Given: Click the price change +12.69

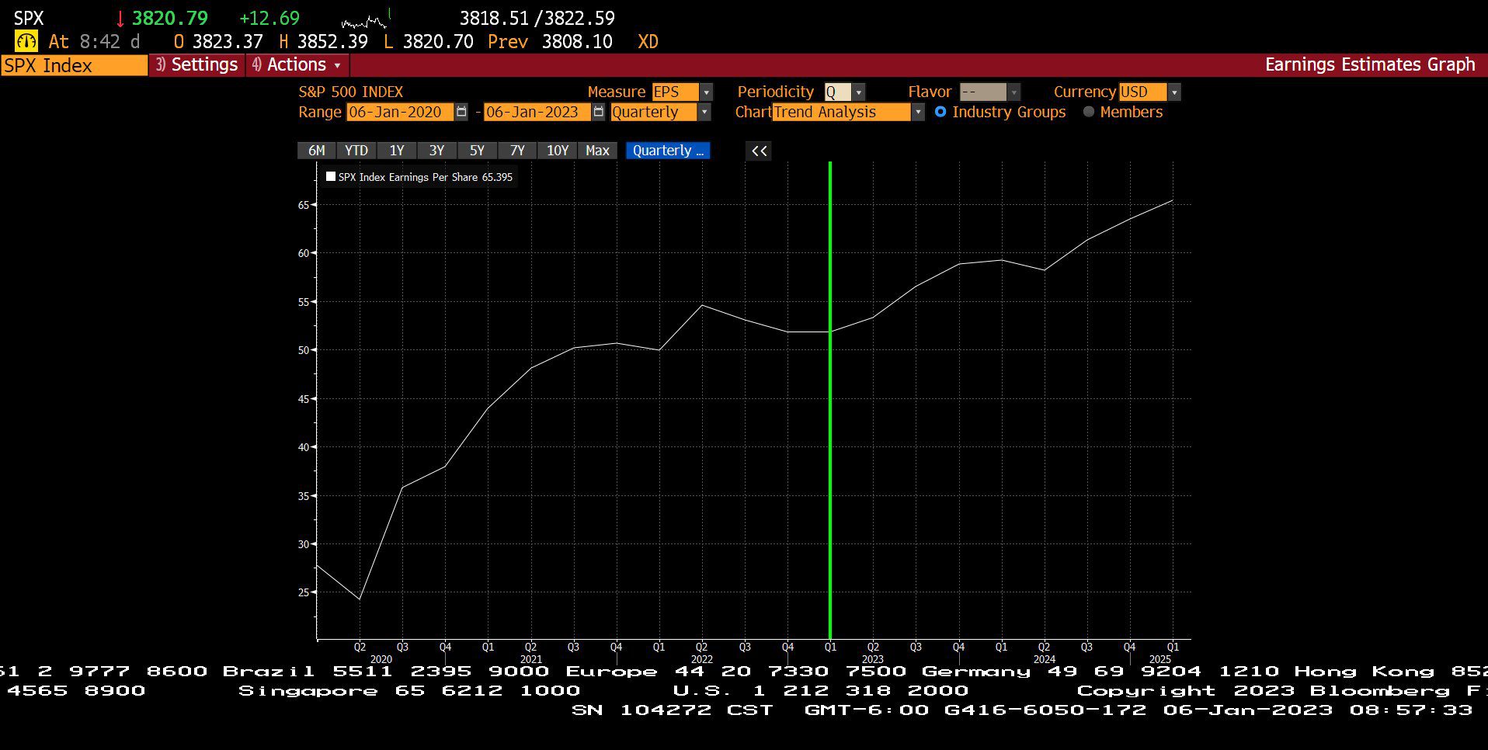Looking at the screenshot, I should pos(269,19).
